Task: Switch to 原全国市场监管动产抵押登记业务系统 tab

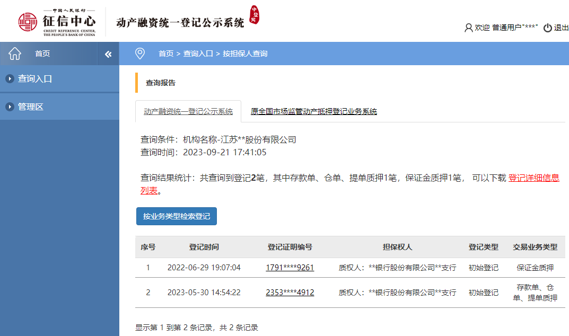Action: click(x=313, y=112)
